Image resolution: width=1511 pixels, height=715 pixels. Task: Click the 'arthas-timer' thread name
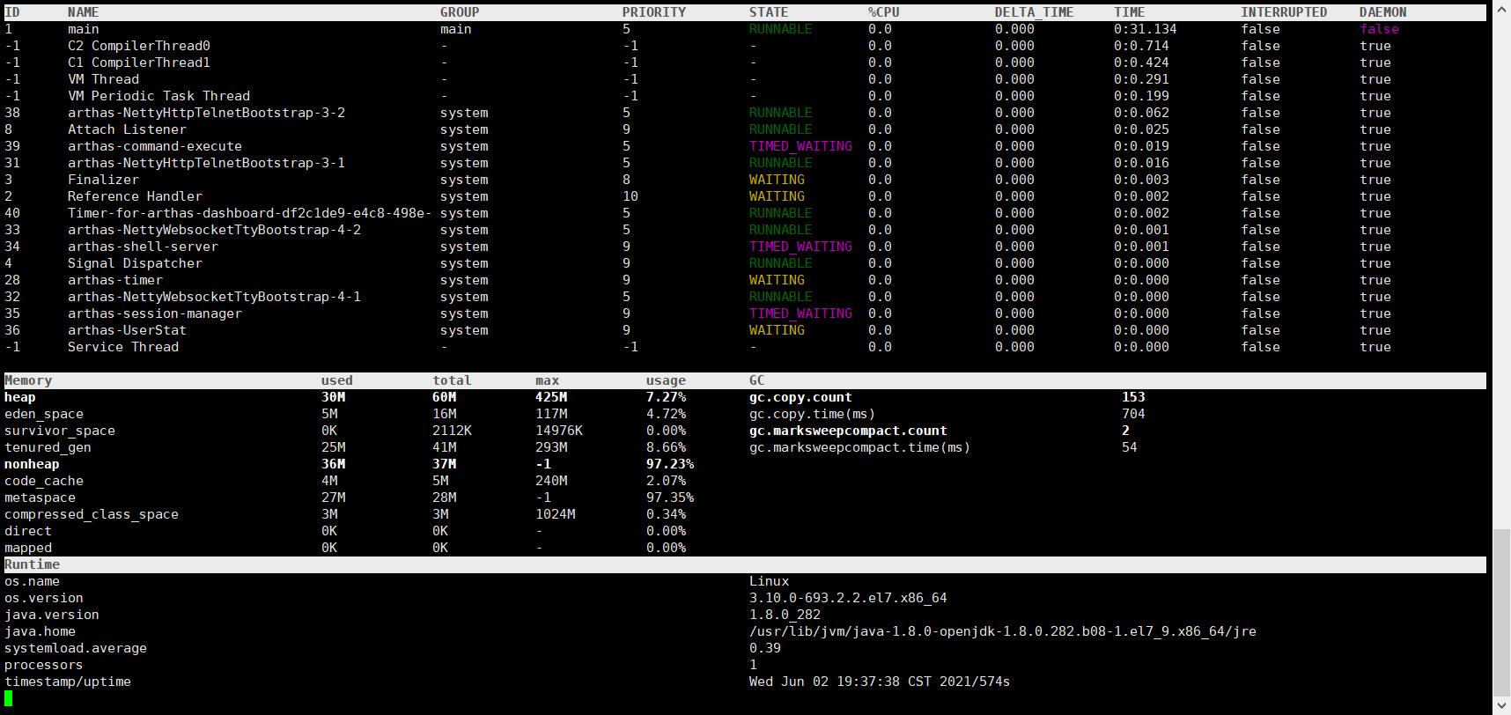tap(115, 280)
